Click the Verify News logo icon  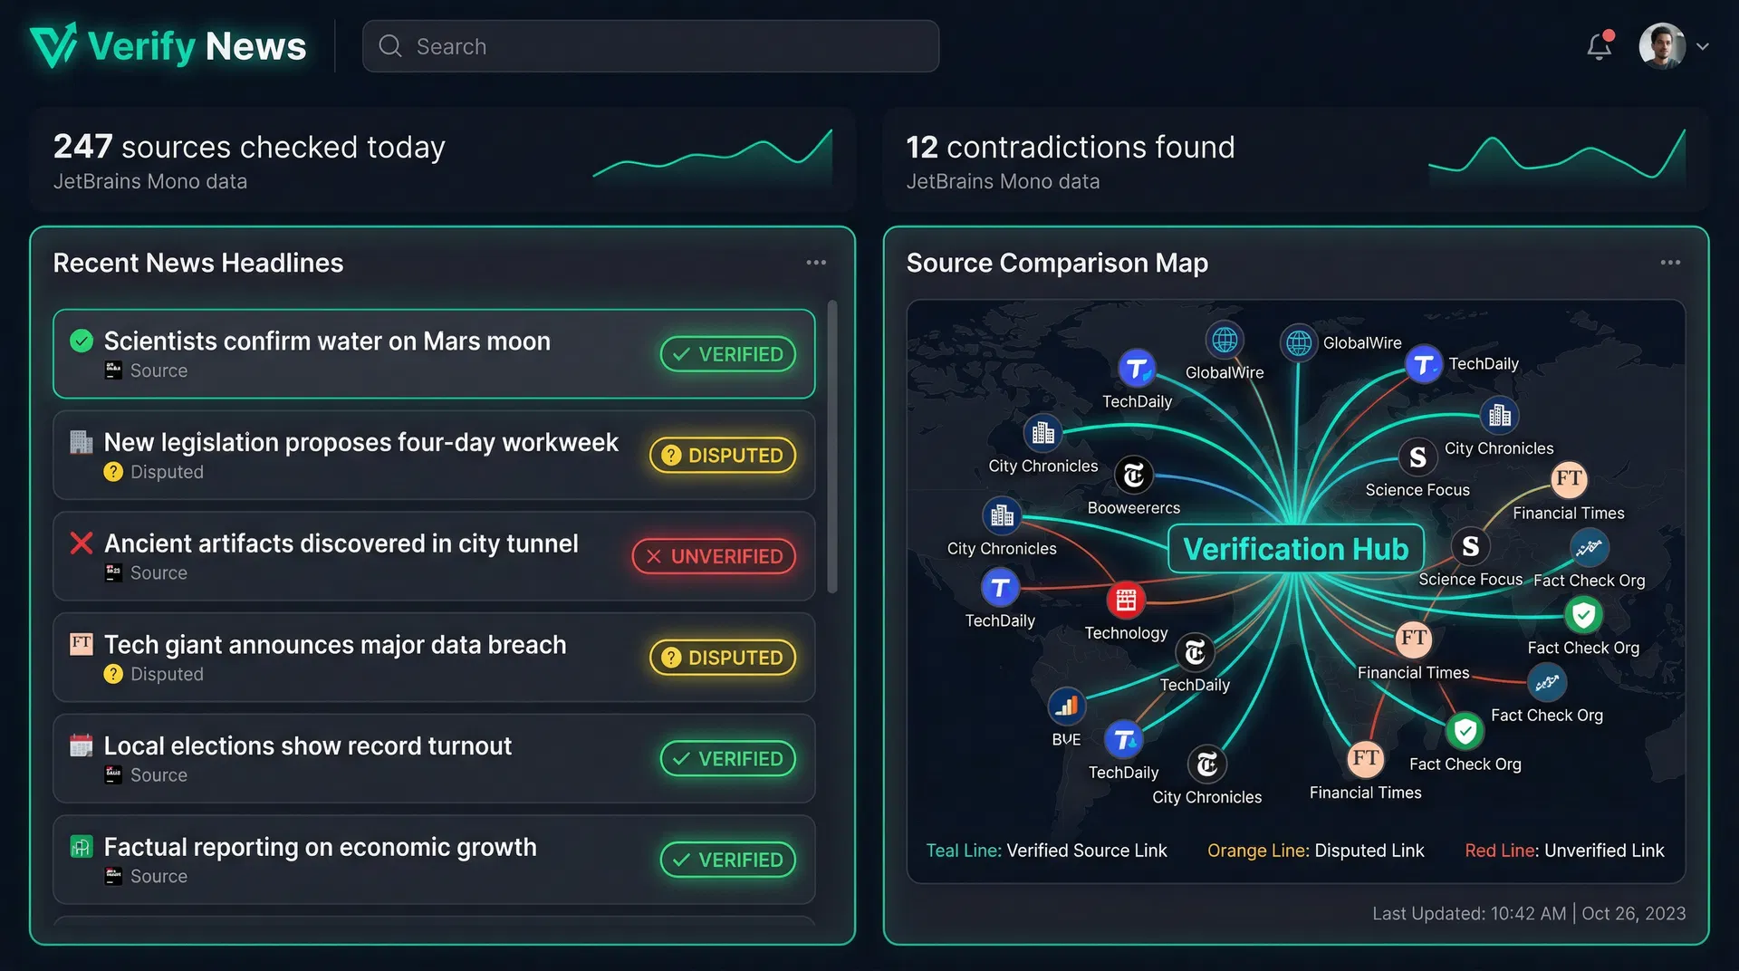[x=52, y=43]
